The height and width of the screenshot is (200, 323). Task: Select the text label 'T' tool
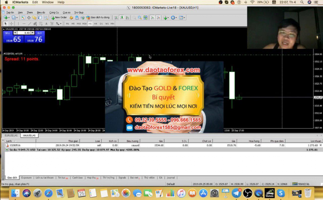pyautogui.click(x=52, y=24)
